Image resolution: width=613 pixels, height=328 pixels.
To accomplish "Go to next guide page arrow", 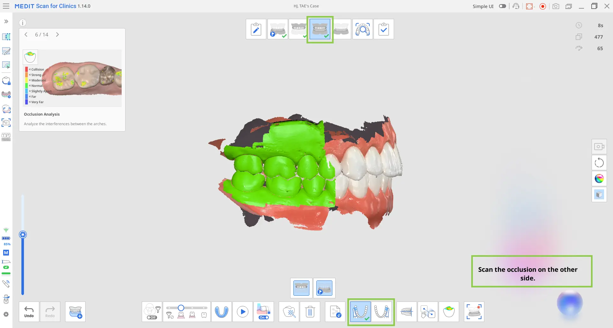I will coord(57,34).
